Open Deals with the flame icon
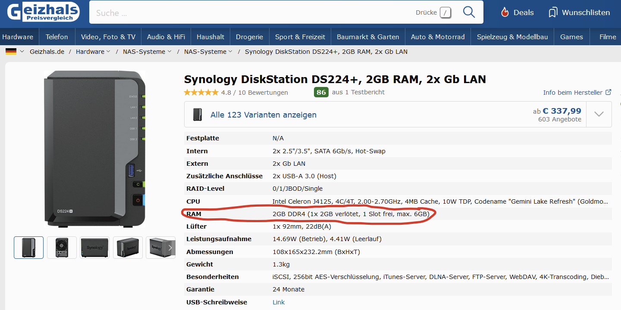621x310 pixels. [x=517, y=12]
